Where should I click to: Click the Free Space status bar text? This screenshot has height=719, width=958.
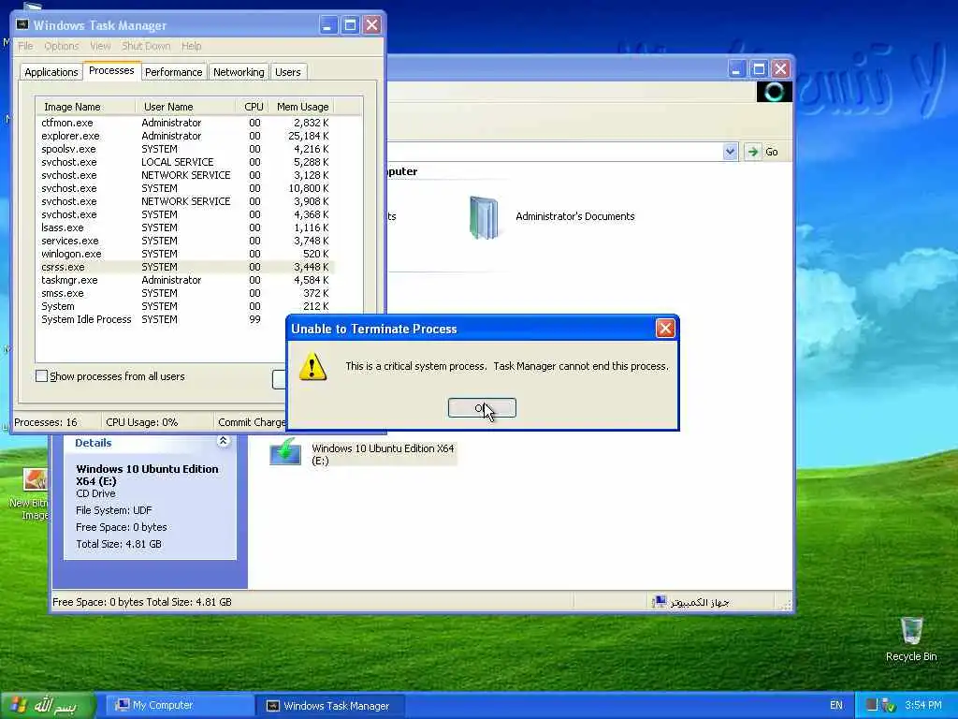tap(142, 602)
